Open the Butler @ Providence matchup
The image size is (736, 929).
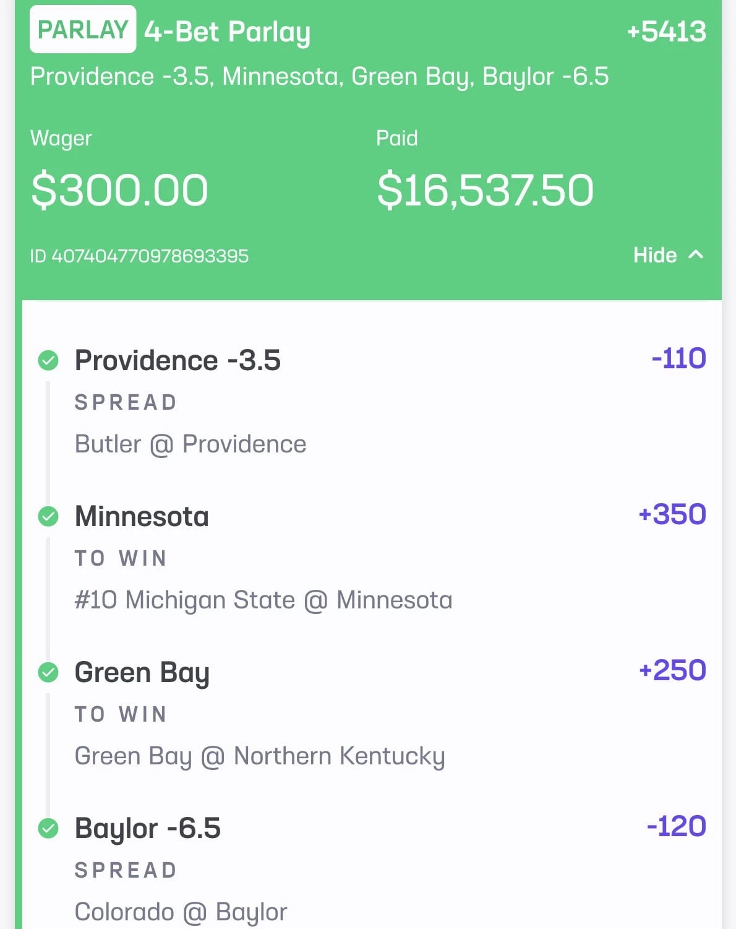click(x=190, y=444)
